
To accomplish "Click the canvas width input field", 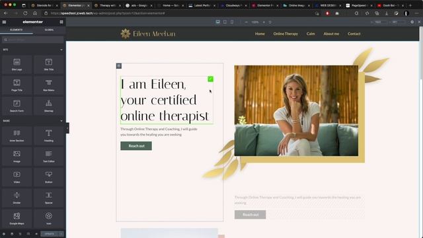I will (381, 22).
